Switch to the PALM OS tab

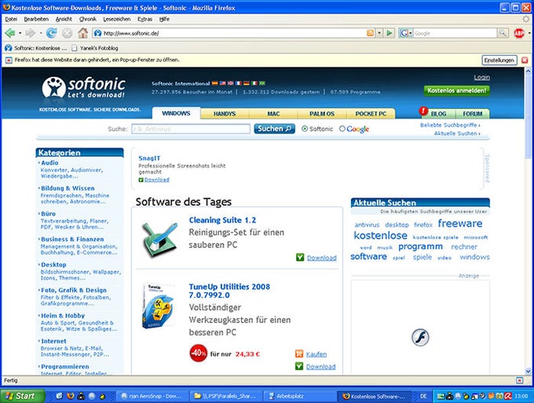pyautogui.click(x=322, y=113)
